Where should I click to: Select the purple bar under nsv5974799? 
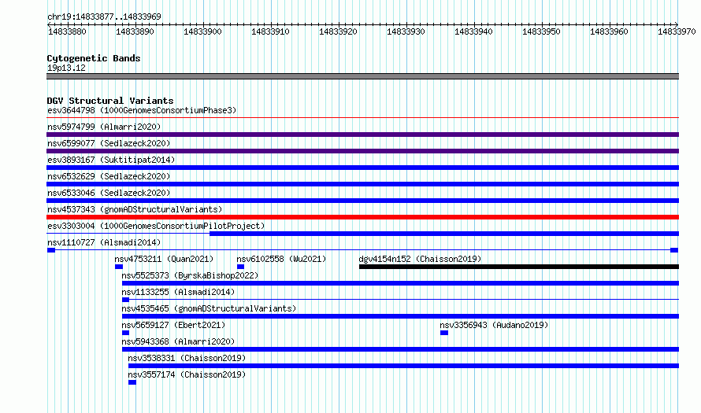[362, 135]
